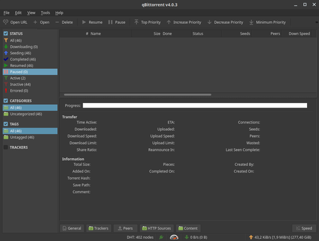This screenshot has height=241, width=319.
Task: Filter by Seeding (46) torrents
Action: (x=30, y=53)
